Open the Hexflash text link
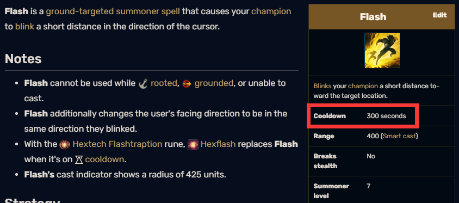 218,144
